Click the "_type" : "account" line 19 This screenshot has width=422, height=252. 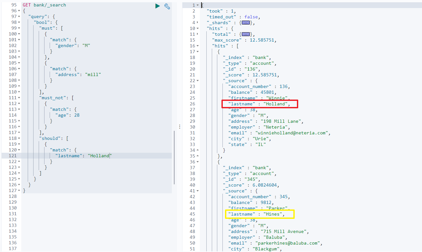[x=250, y=63]
